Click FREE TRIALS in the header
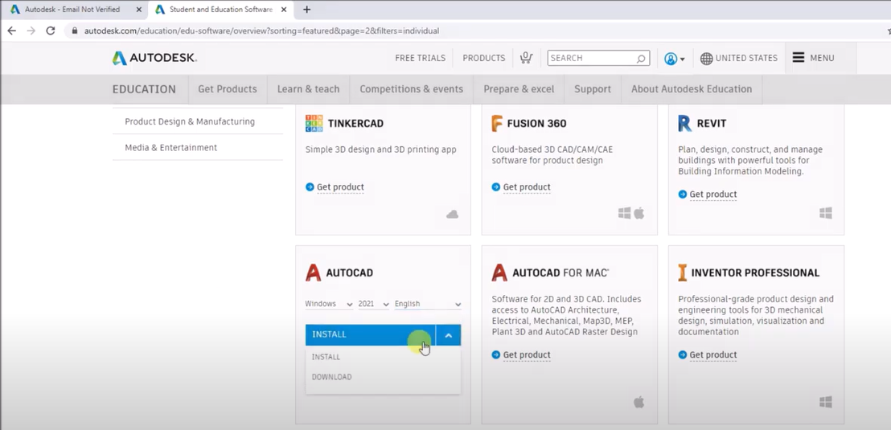 (x=421, y=58)
